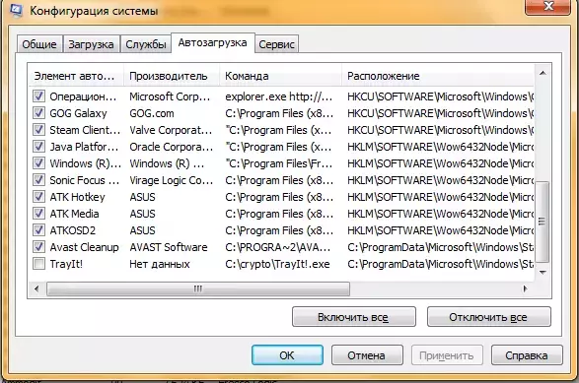This screenshot has height=383, width=579.
Task: Select the GOG.com manufacturer cell
Action: 152,113
